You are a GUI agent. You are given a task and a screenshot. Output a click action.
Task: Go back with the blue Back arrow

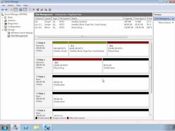coord(3,9)
